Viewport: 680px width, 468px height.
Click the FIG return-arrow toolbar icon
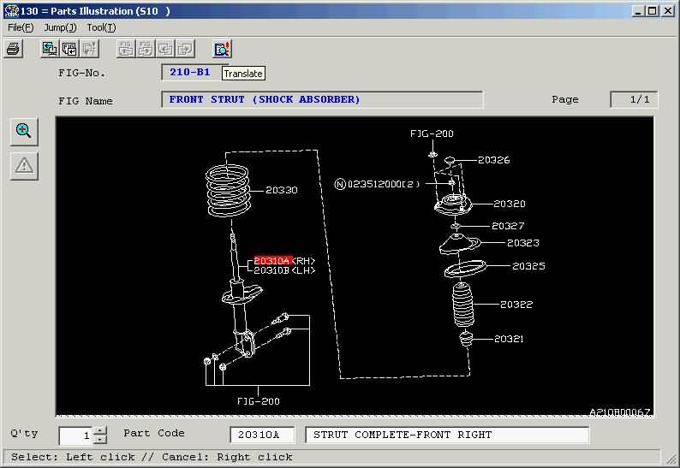pos(69,49)
